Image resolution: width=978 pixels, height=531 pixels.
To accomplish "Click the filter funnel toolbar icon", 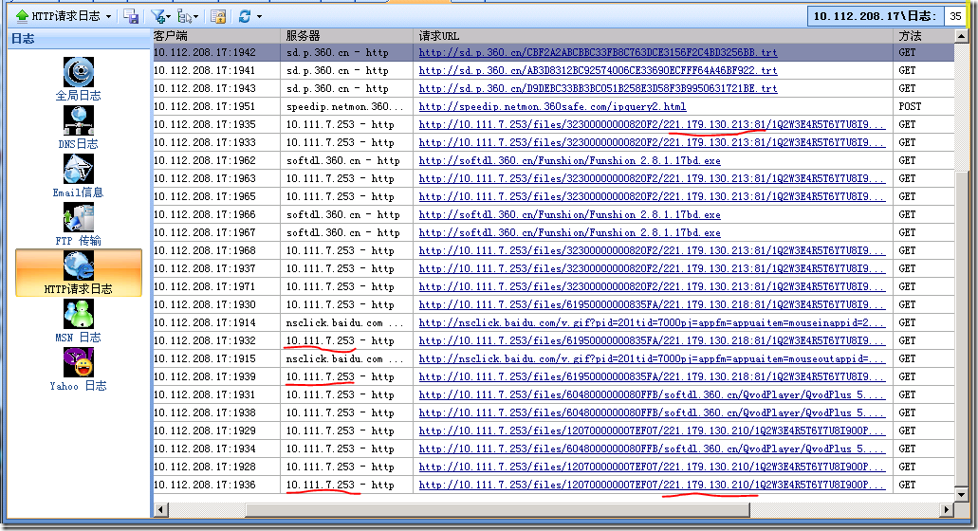I will click(x=158, y=17).
